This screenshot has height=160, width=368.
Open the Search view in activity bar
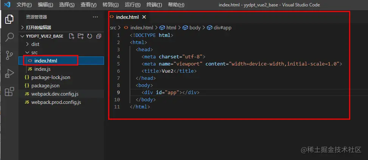click(9, 37)
